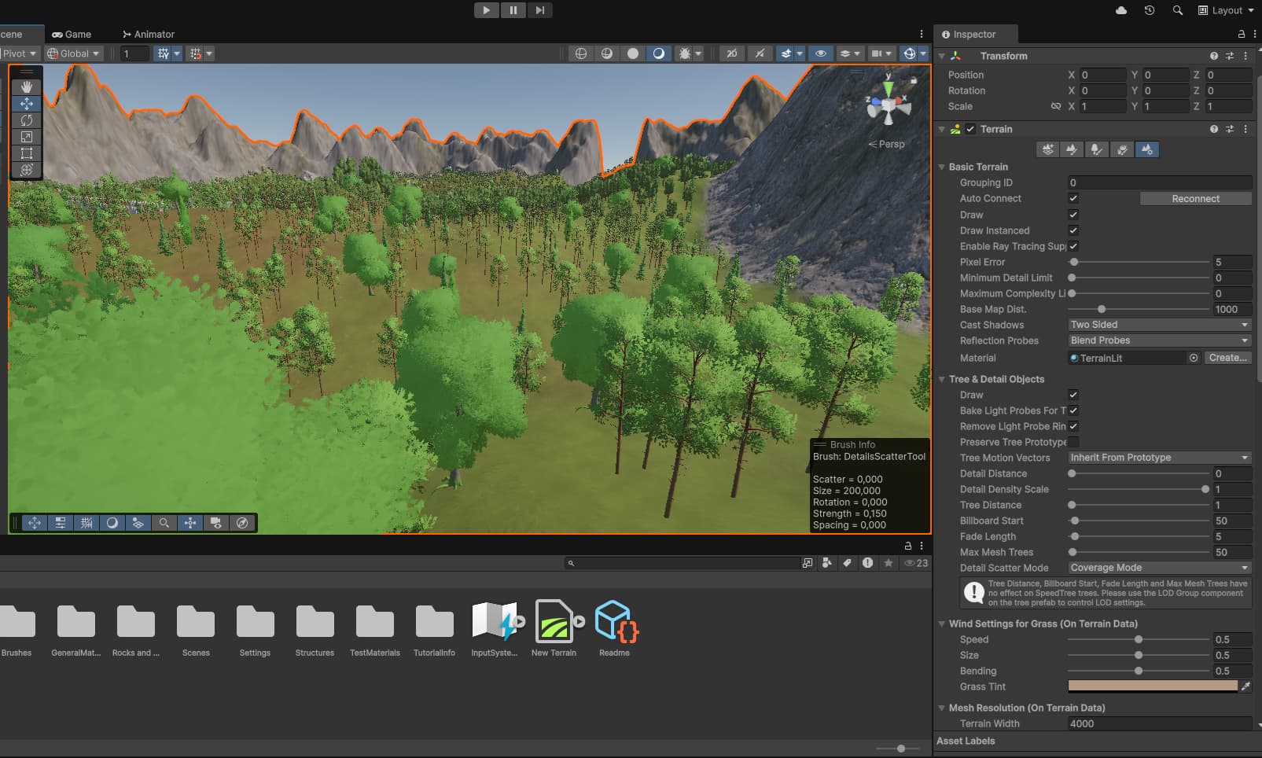Collapse the Tree & Detail Objects section

coord(943,379)
